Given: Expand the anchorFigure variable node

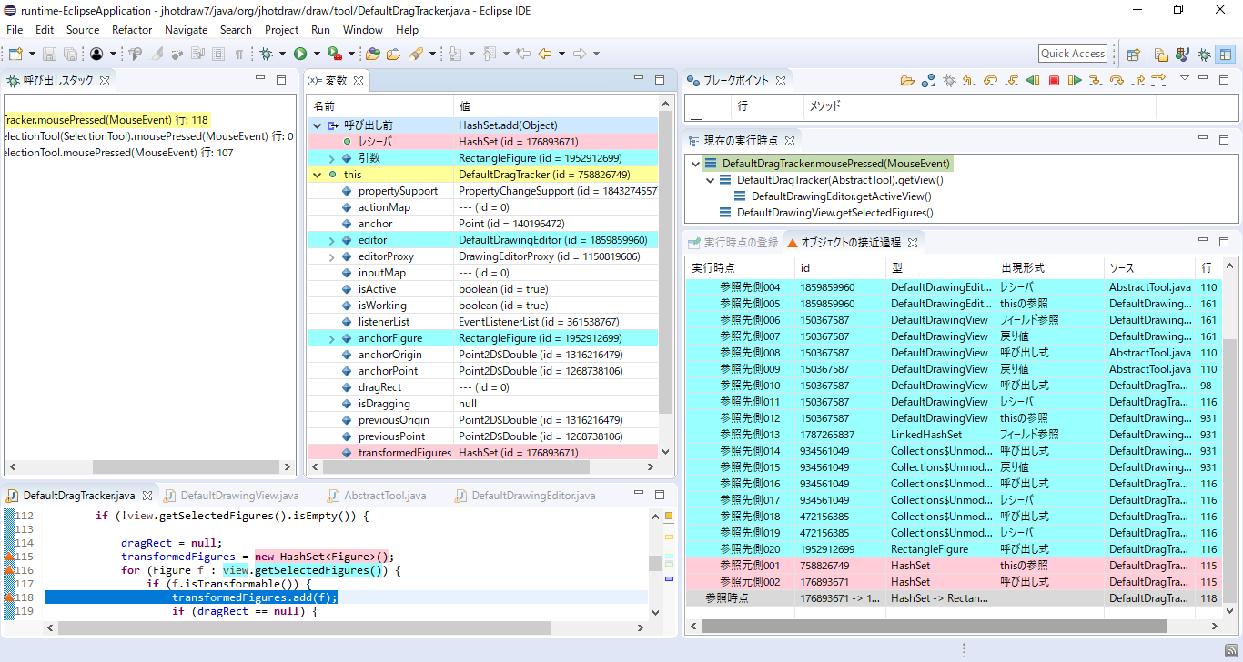Looking at the screenshot, I should tap(332, 338).
